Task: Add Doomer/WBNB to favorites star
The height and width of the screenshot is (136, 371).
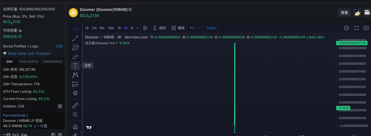Action: (x=130, y=10)
